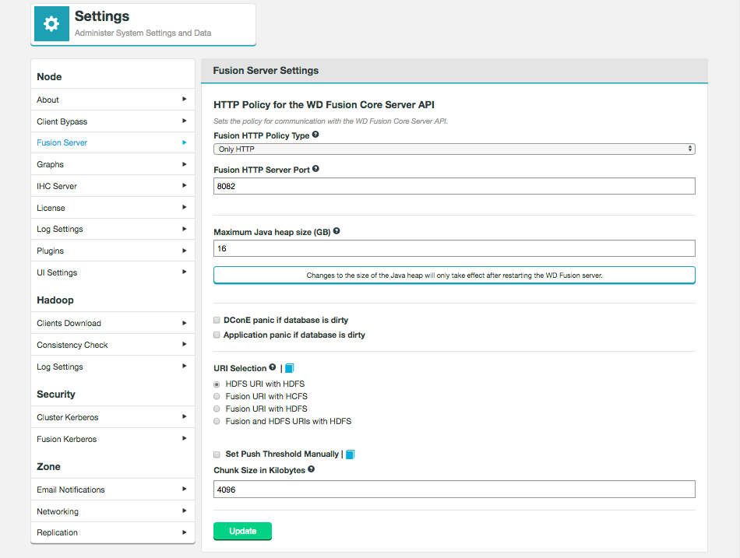Click the green Update button
This screenshot has height=558, width=740.
click(242, 531)
